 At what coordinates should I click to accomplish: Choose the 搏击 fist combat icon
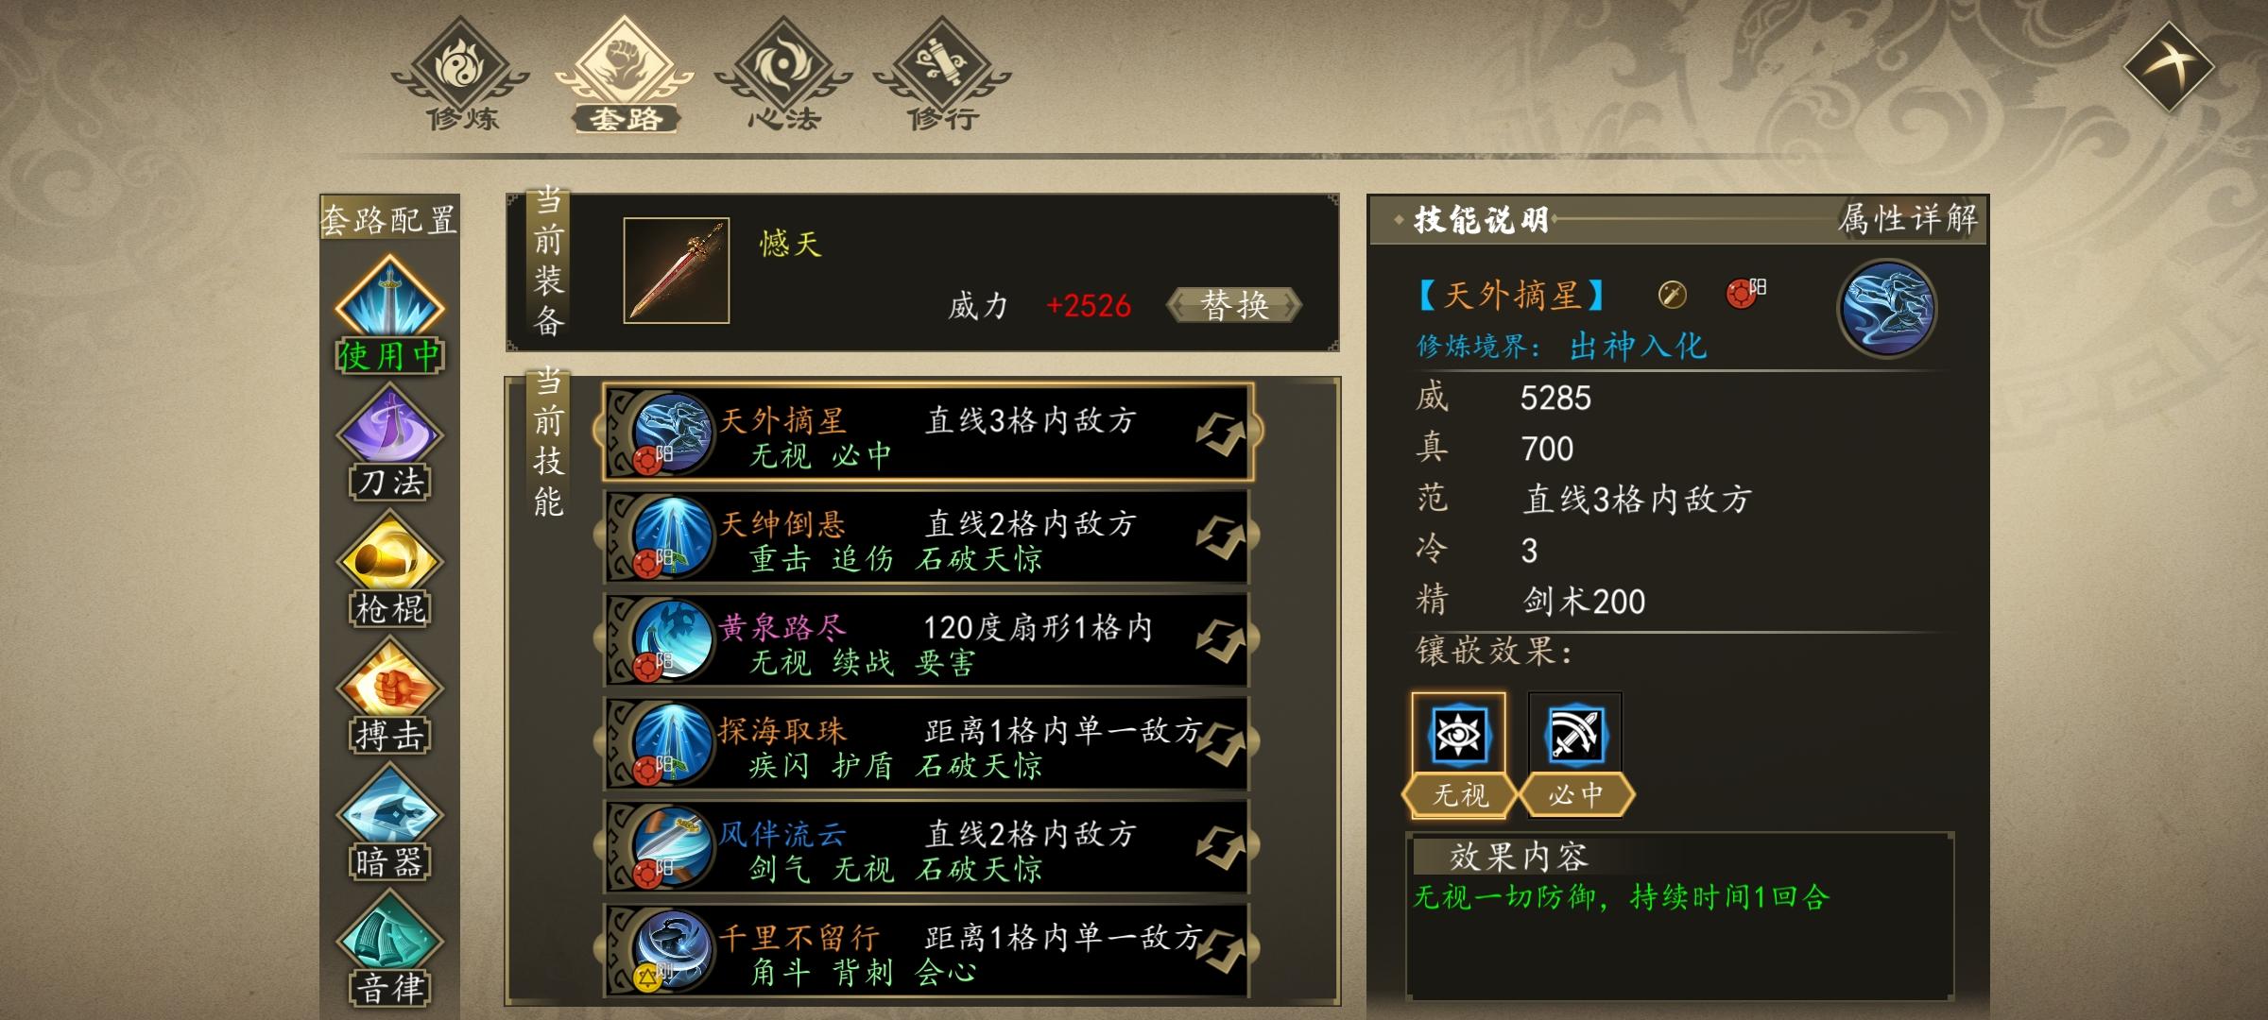(389, 697)
